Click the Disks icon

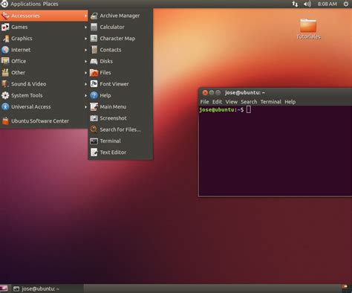(x=94, y=61)
